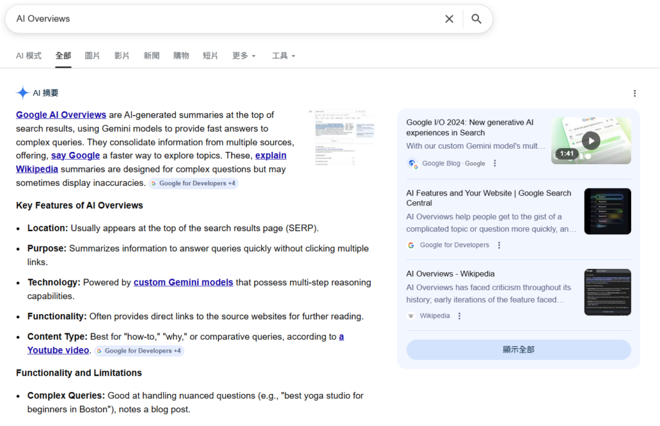Open three-dot menu beside Wikipedia source
Viewport: 660px width, 426px height.
(460, 316)
